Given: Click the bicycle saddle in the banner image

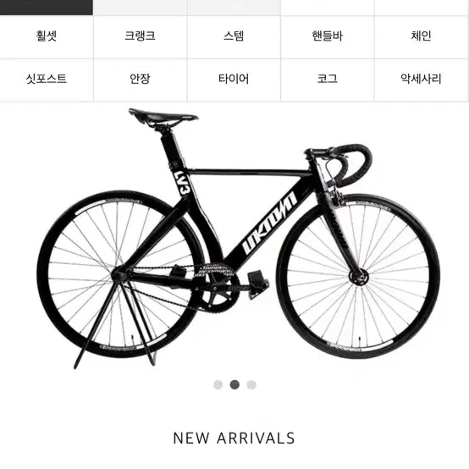Looking at the screenshot, I should (x=163, y=117).
